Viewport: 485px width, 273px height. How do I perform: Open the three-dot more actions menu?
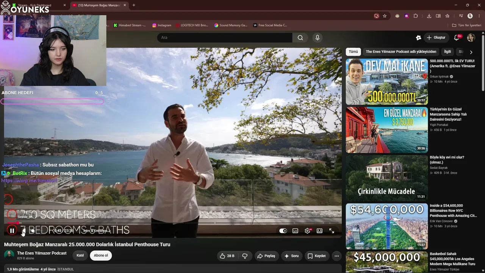coord(336,256)
